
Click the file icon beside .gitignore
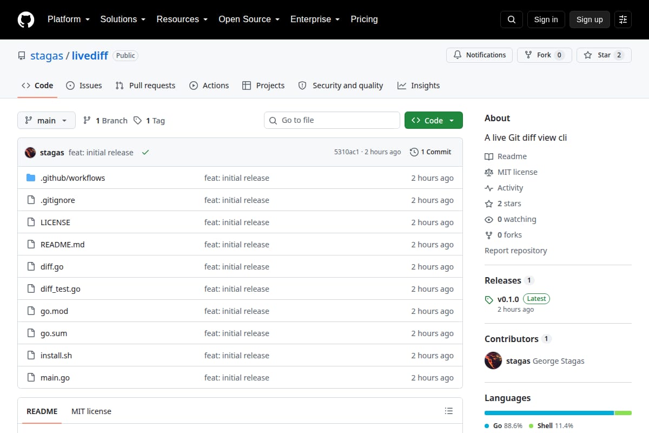pos(31,200)
